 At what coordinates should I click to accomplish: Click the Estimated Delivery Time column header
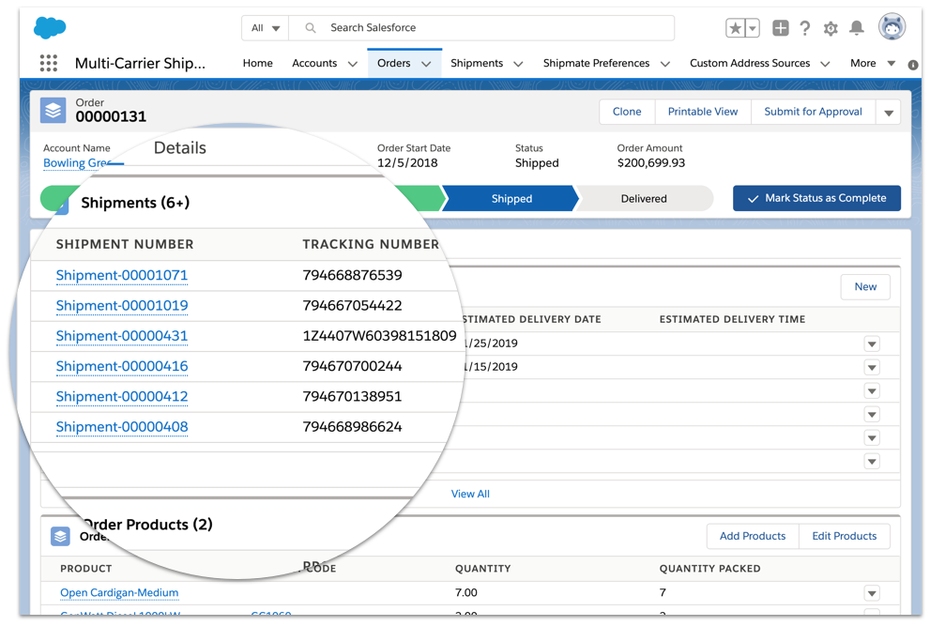click(x=732, y=319)
